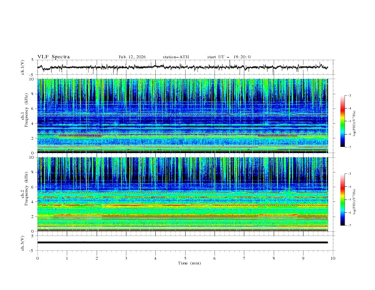
Task: Click the ch.2 spectrogram panel
Action: (x=182, y=194)
